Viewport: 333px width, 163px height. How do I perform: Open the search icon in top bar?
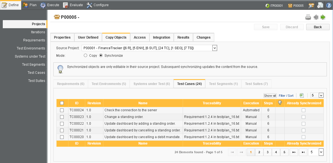coord(311,6)
